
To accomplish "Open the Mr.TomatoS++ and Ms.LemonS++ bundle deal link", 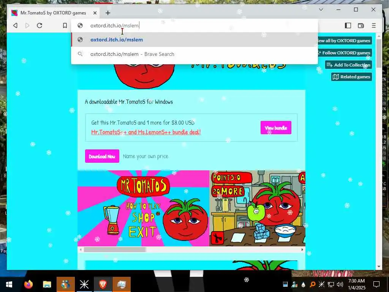I will pos(146,132).
